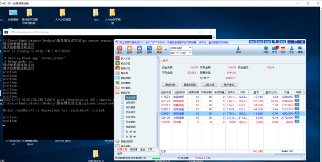Switch to the 港股通 bottom tab
The width and height of the screenshot is (322, 162).
[133, 150]
